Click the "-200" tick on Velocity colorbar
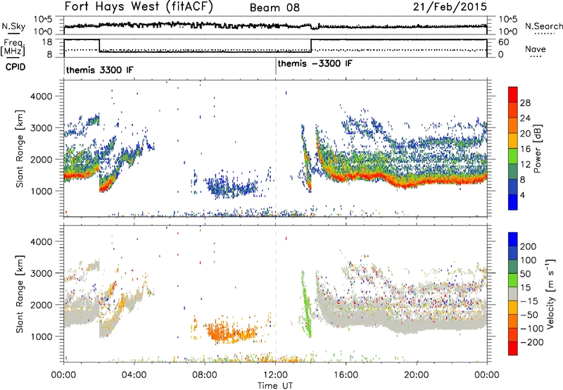563x390 pixels. tap(531, 342)
